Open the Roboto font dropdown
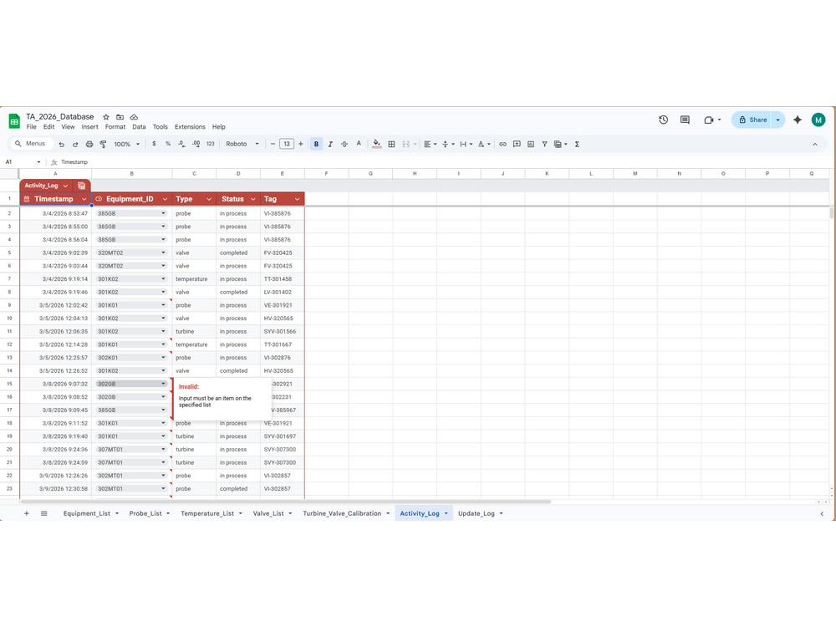 click(242, 144)
